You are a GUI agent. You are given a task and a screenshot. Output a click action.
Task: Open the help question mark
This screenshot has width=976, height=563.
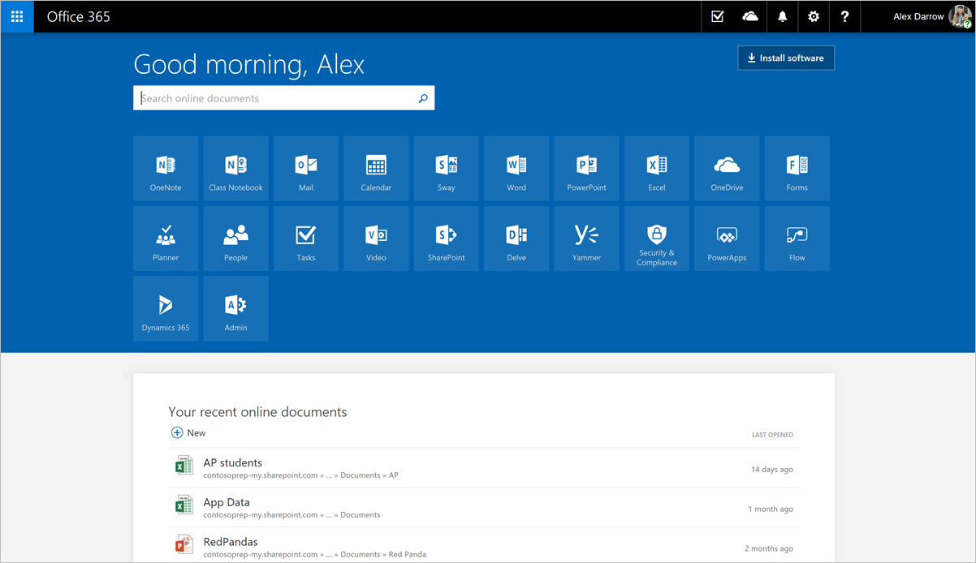coord(845,16)
